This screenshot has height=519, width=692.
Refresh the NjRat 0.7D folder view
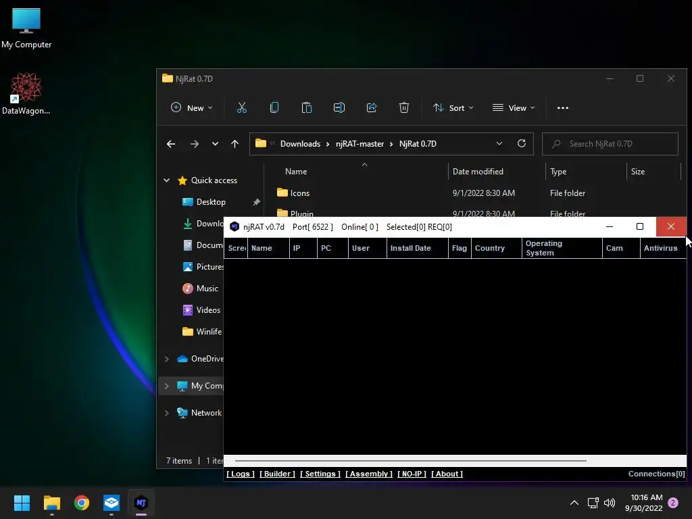tap(522, 143)
